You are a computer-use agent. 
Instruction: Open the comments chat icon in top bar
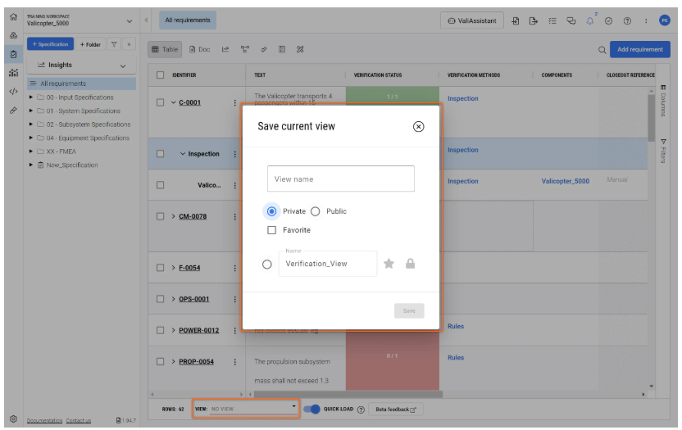[571, 20]
